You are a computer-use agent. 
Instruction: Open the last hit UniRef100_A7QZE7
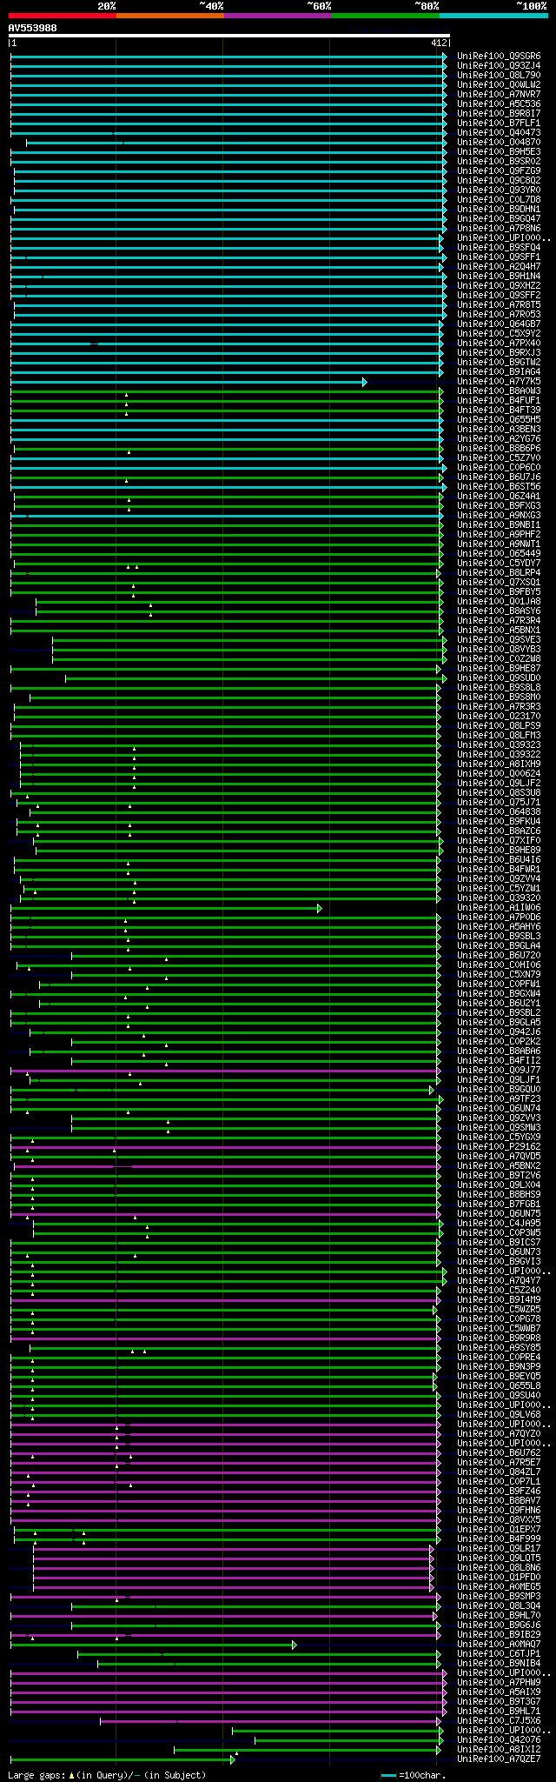click(x=499, y=1759)
